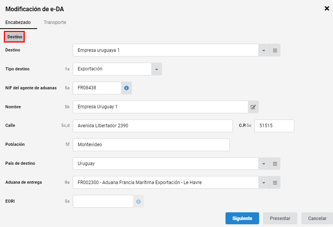Click the Cancelar button
The width and height of the screenshot is (333, 227).
tap(317, 218)
